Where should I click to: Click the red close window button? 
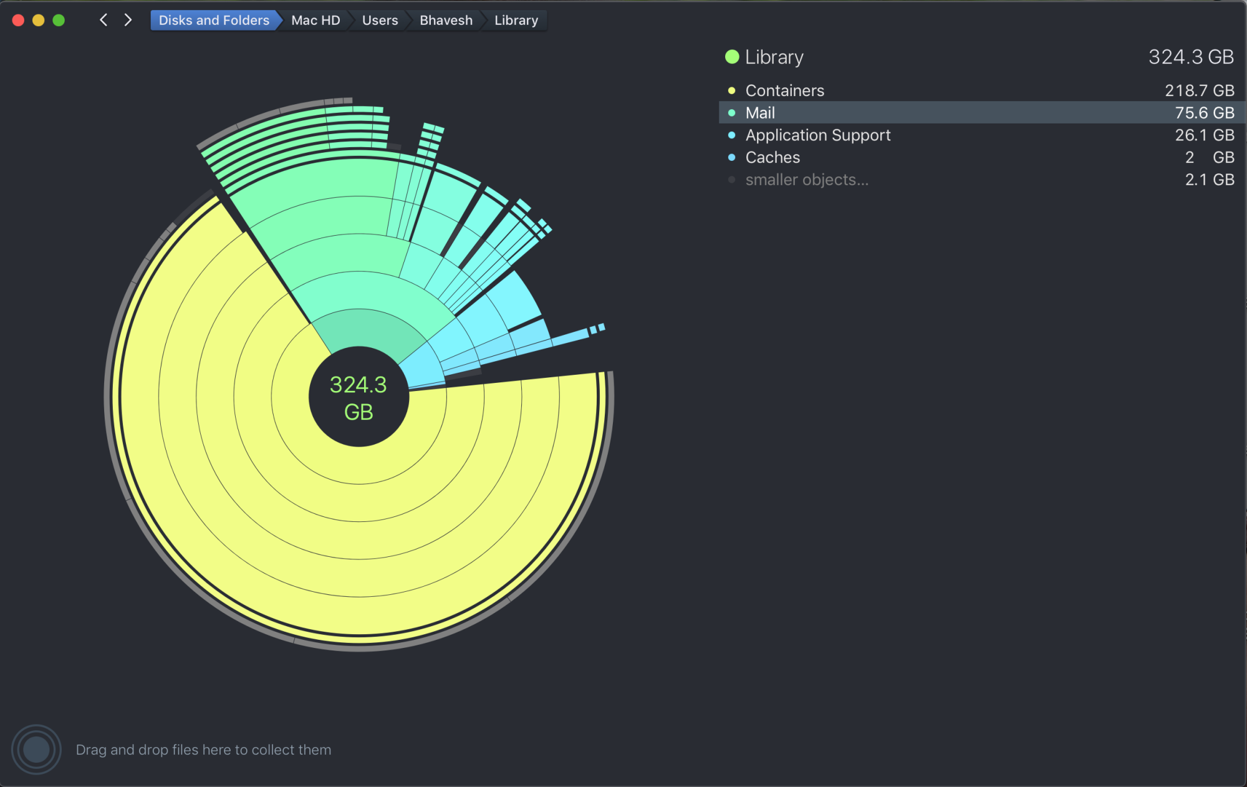pos(18,20)
